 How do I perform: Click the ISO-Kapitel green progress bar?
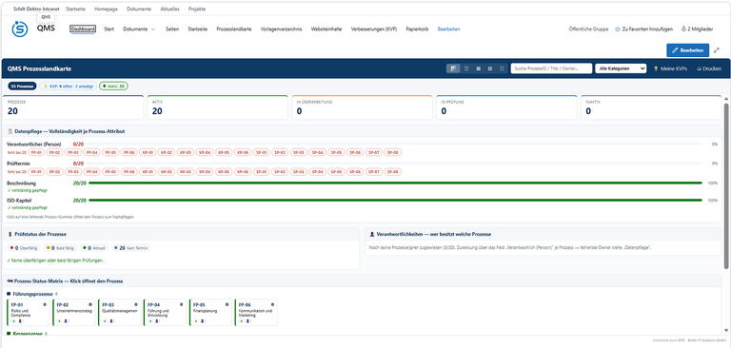coord(395,201)
